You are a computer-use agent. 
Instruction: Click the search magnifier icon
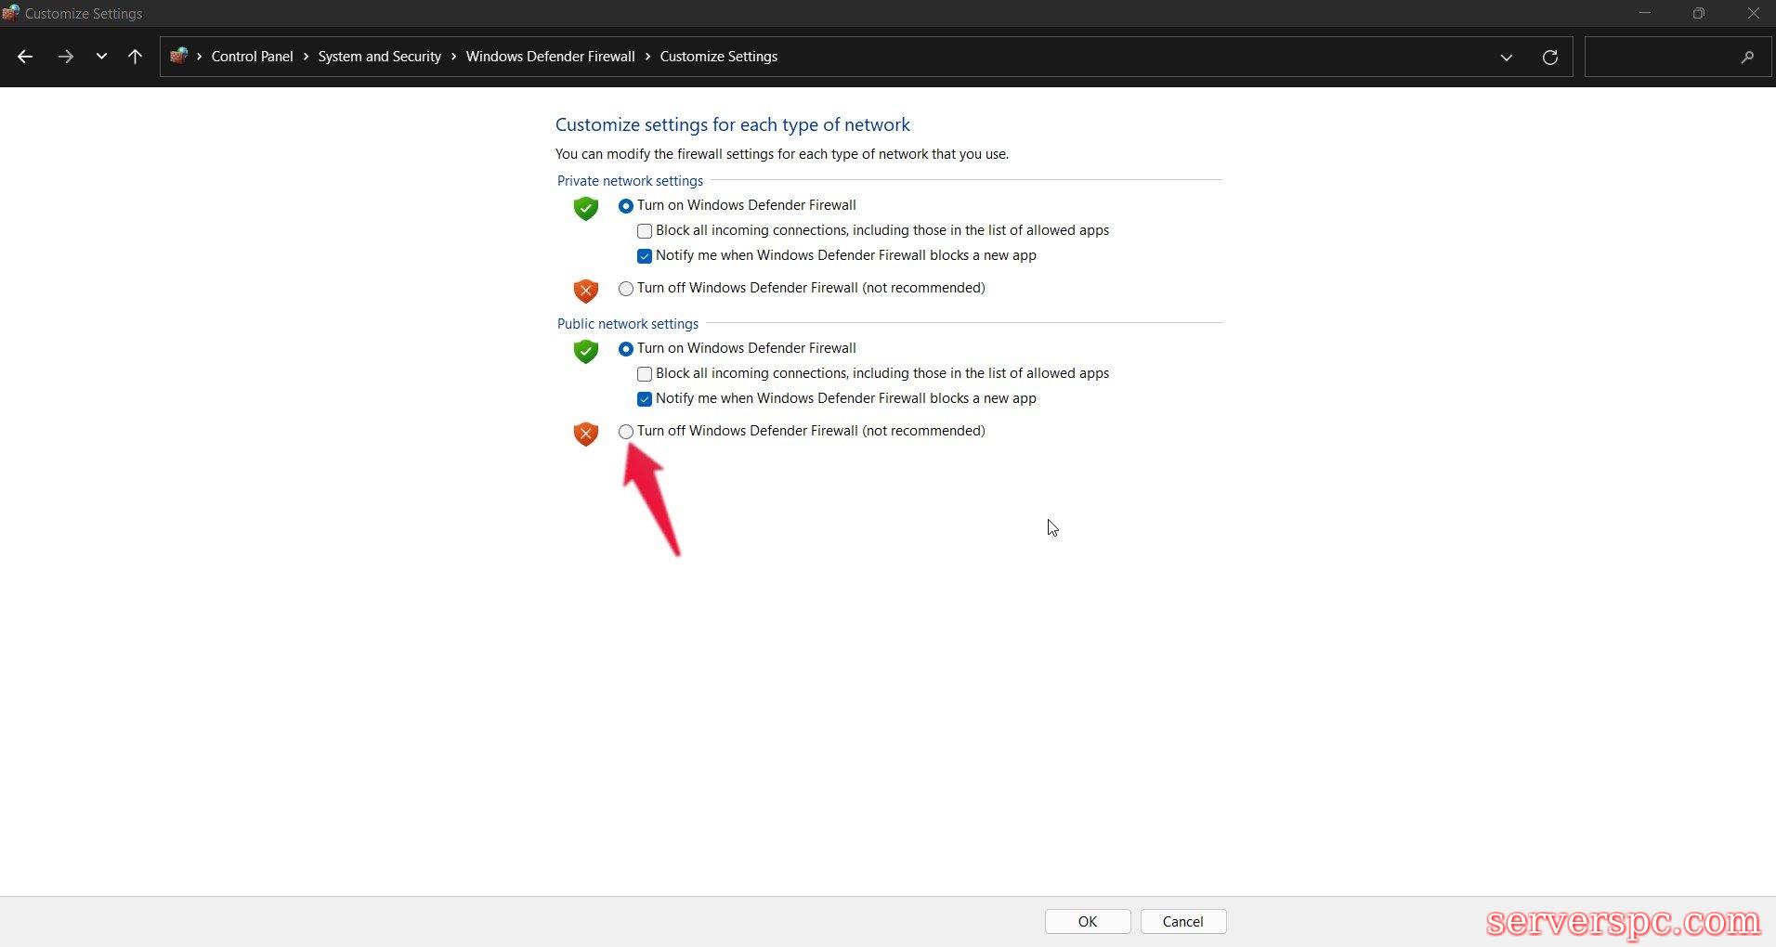click(x=1746, y=58)
